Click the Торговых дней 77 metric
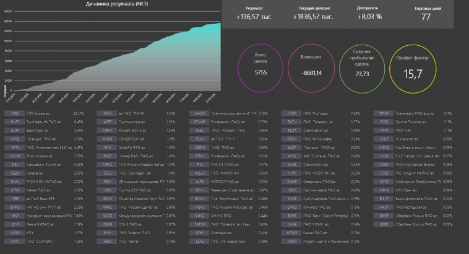469x254 pixels. coord(425,14)
